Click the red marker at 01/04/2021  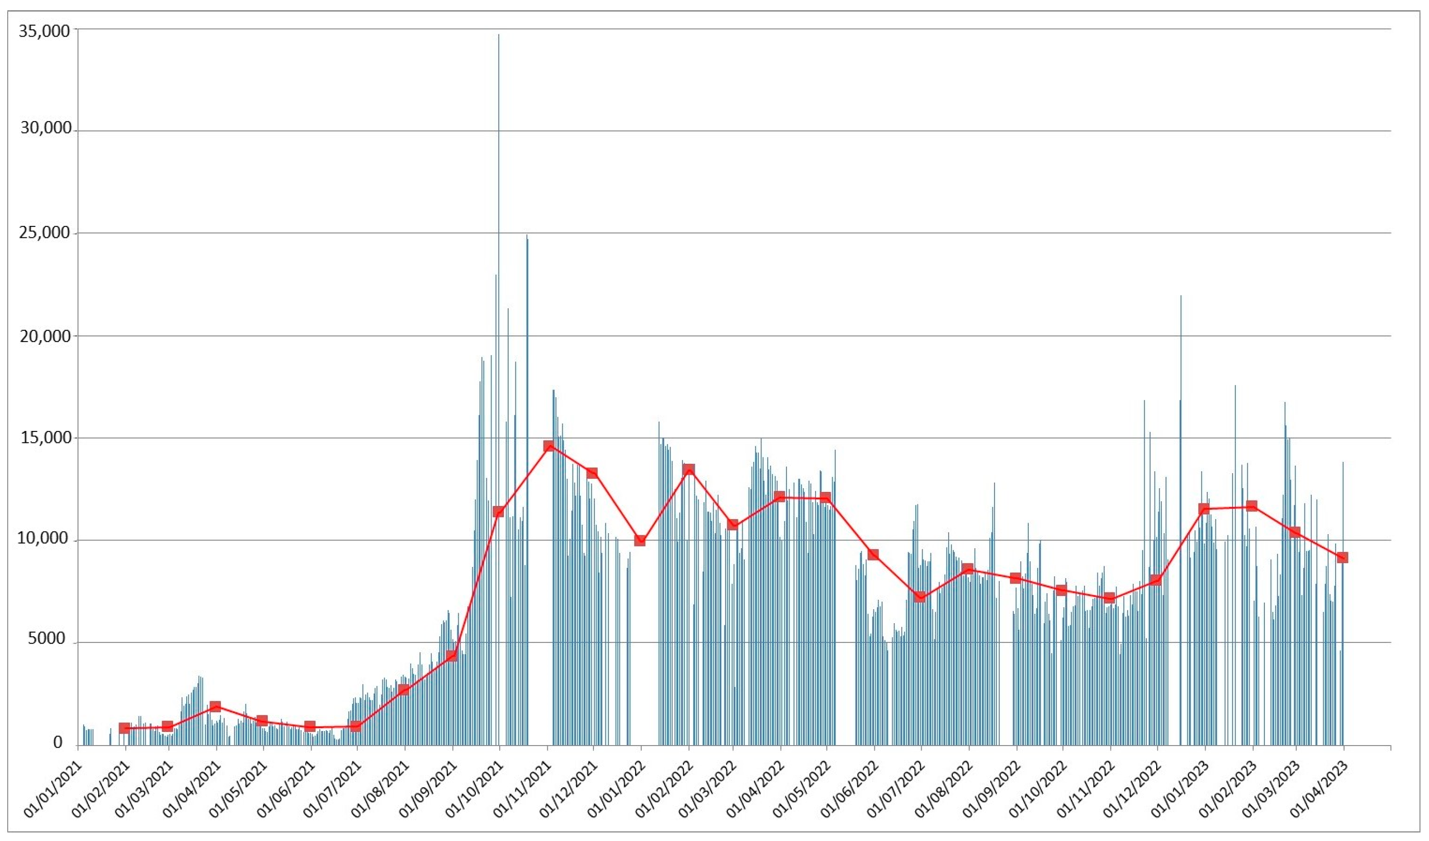(215, 707)
